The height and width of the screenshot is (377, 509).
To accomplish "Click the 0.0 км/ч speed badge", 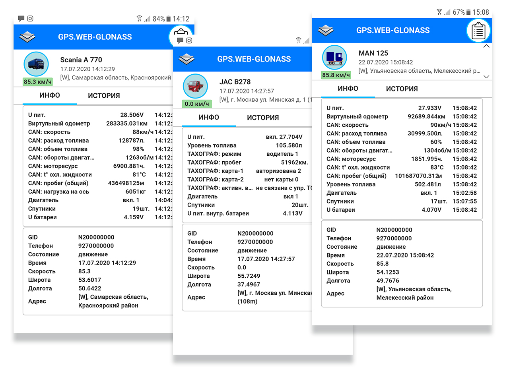I will [197, 104].
